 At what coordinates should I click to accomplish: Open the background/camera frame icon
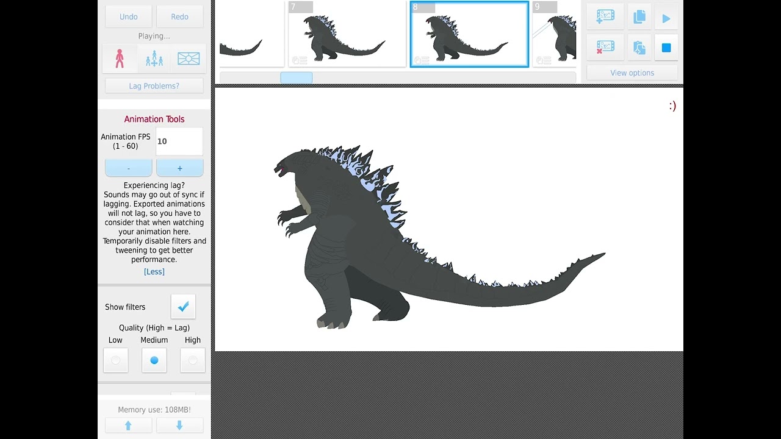coord(189,59)
